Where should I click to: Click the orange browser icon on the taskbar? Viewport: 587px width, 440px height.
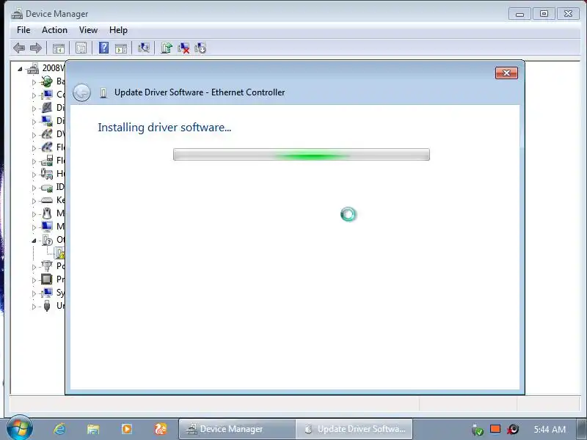[161, 429]
